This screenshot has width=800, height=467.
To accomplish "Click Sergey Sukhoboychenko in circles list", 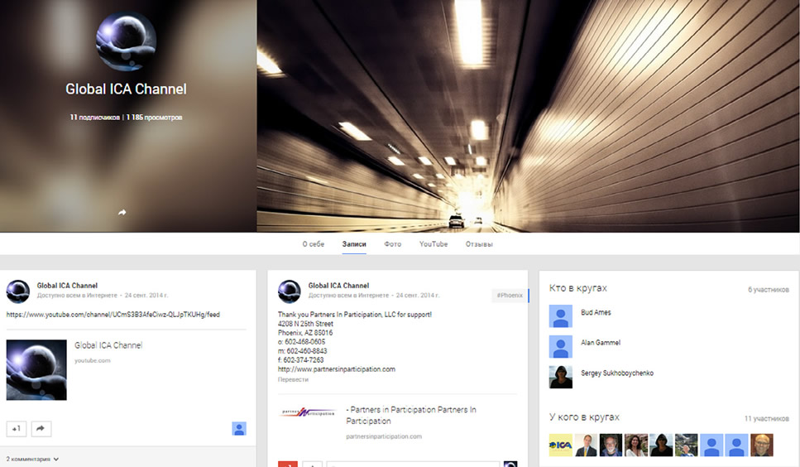I will pos(617,373).
